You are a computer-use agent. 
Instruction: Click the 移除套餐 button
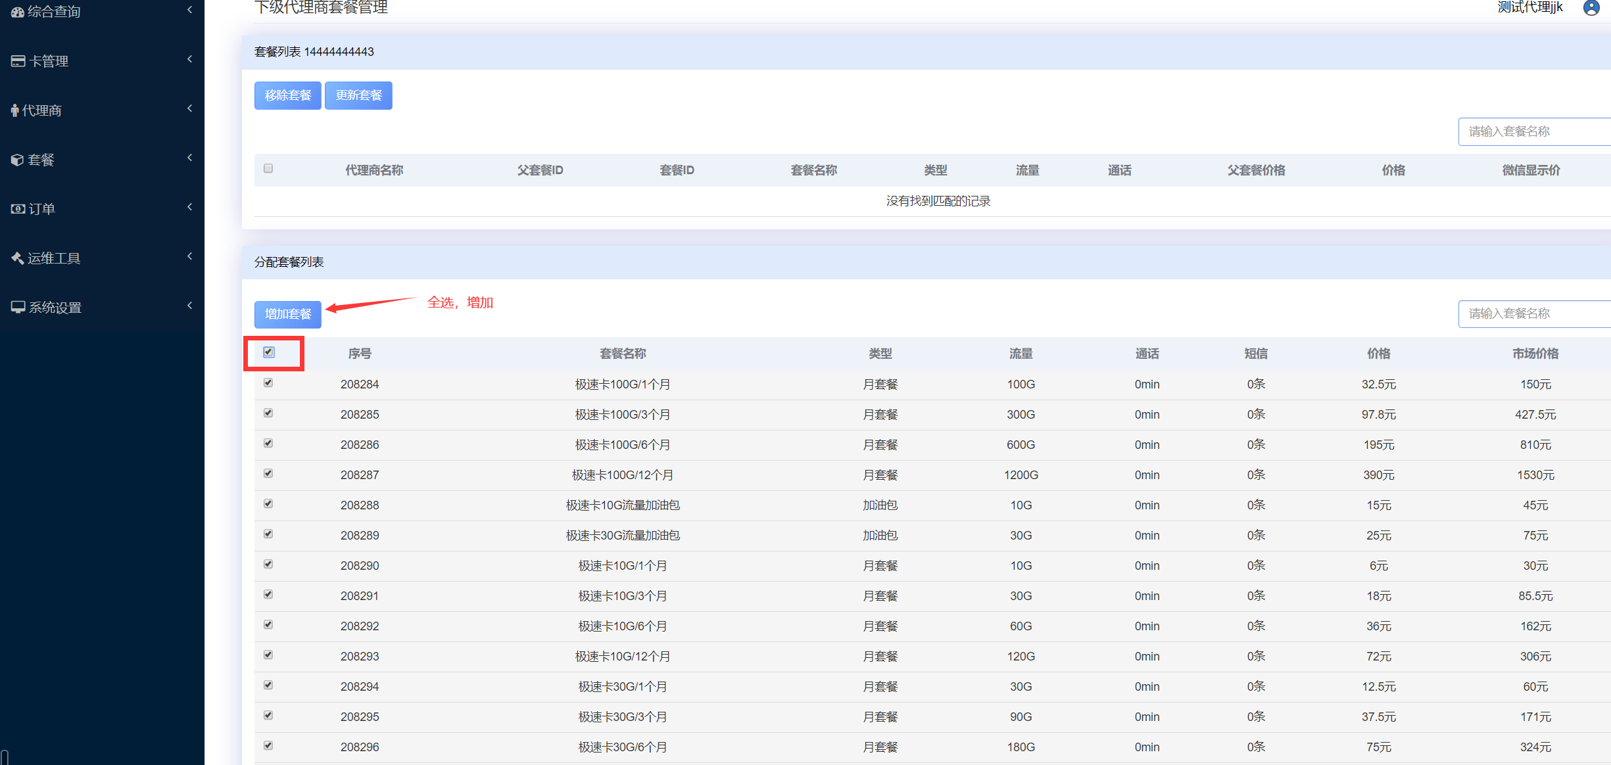[x=287, y=95]
